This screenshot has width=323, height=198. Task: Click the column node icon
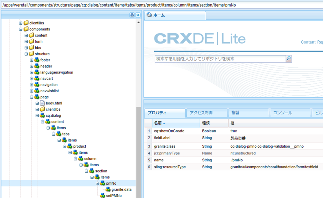(81, 159)
